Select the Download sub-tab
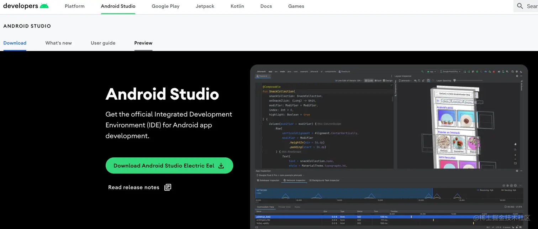This screenshot has height=229, width=538. (x=15, y=43)
